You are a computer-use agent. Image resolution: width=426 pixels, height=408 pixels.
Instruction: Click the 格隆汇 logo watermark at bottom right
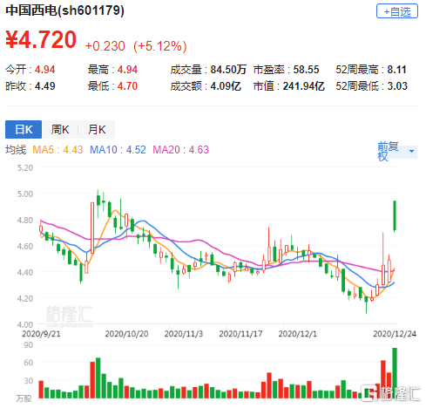pos(390,393)
